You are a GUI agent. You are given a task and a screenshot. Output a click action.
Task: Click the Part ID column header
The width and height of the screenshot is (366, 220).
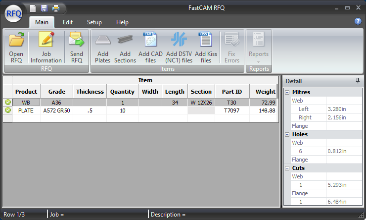point(232,92)
